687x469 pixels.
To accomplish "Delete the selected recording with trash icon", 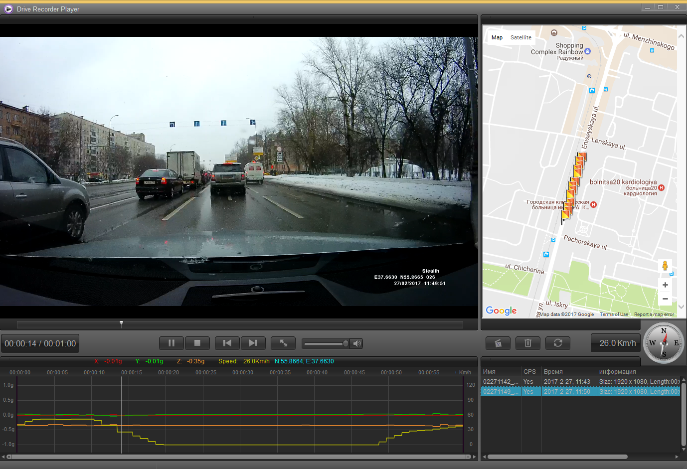I will (528, 343).
